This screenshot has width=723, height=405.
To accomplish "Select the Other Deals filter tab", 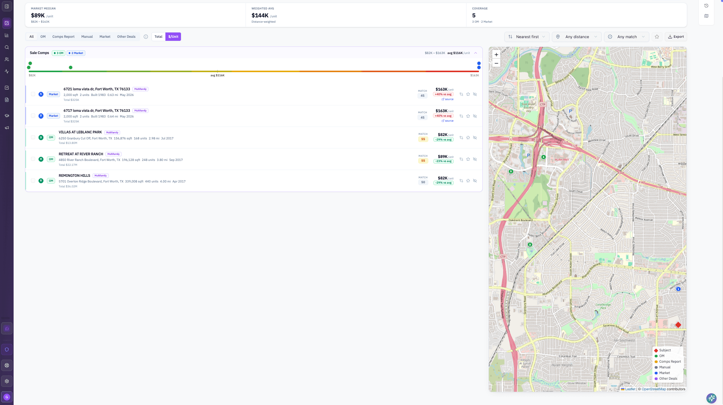I will click(x=126, y=37).
